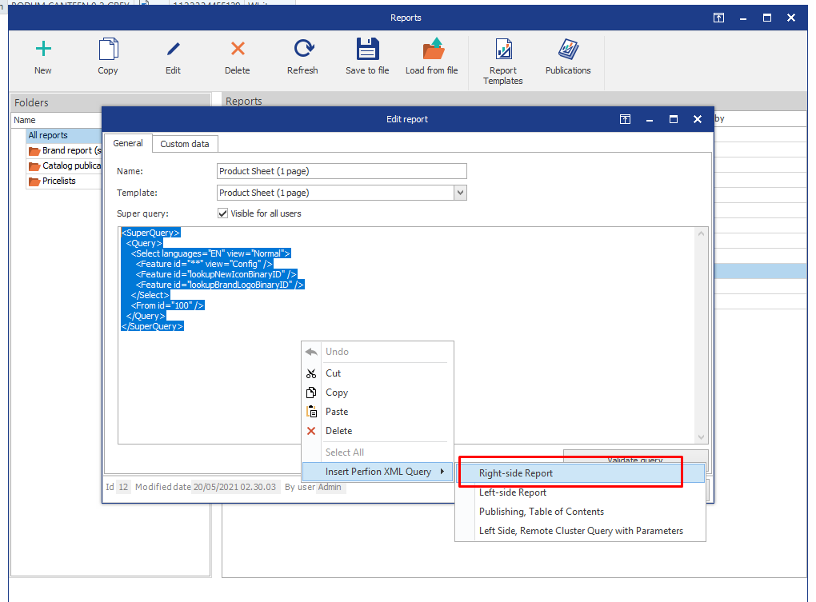Click Brand report folder icon
Screen dimensions: 816x602
[34, 151]
